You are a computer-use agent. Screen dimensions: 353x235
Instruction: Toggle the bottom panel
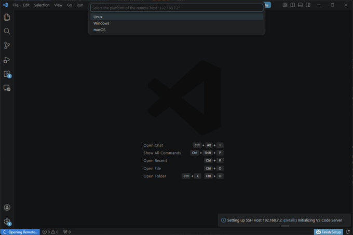pos(301,5)
